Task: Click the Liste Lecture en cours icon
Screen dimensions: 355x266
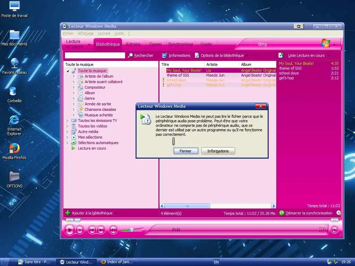Action: (281, 55)
